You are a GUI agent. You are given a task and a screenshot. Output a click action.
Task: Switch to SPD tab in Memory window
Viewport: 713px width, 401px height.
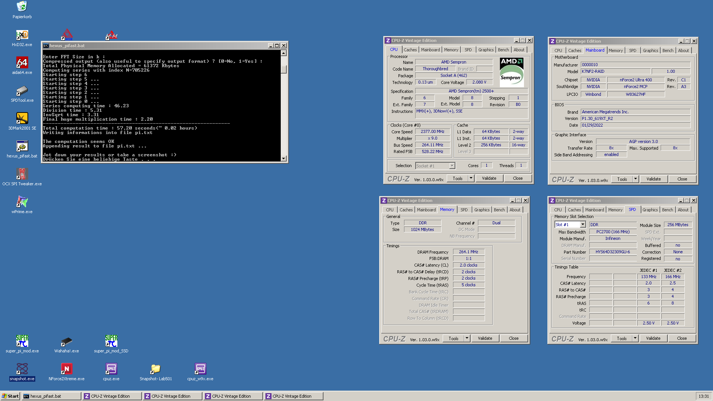coord(464,210)
